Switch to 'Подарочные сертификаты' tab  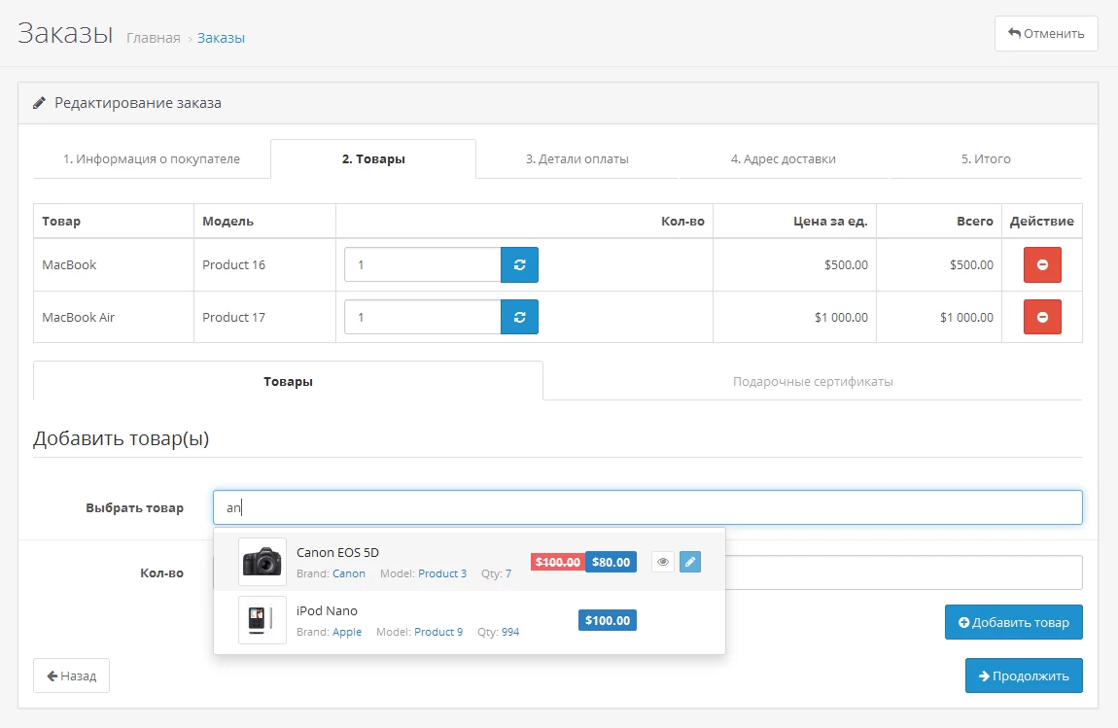click(812, 382)
